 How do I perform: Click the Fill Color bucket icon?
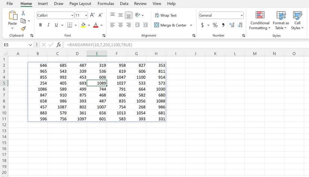[84, 25]
